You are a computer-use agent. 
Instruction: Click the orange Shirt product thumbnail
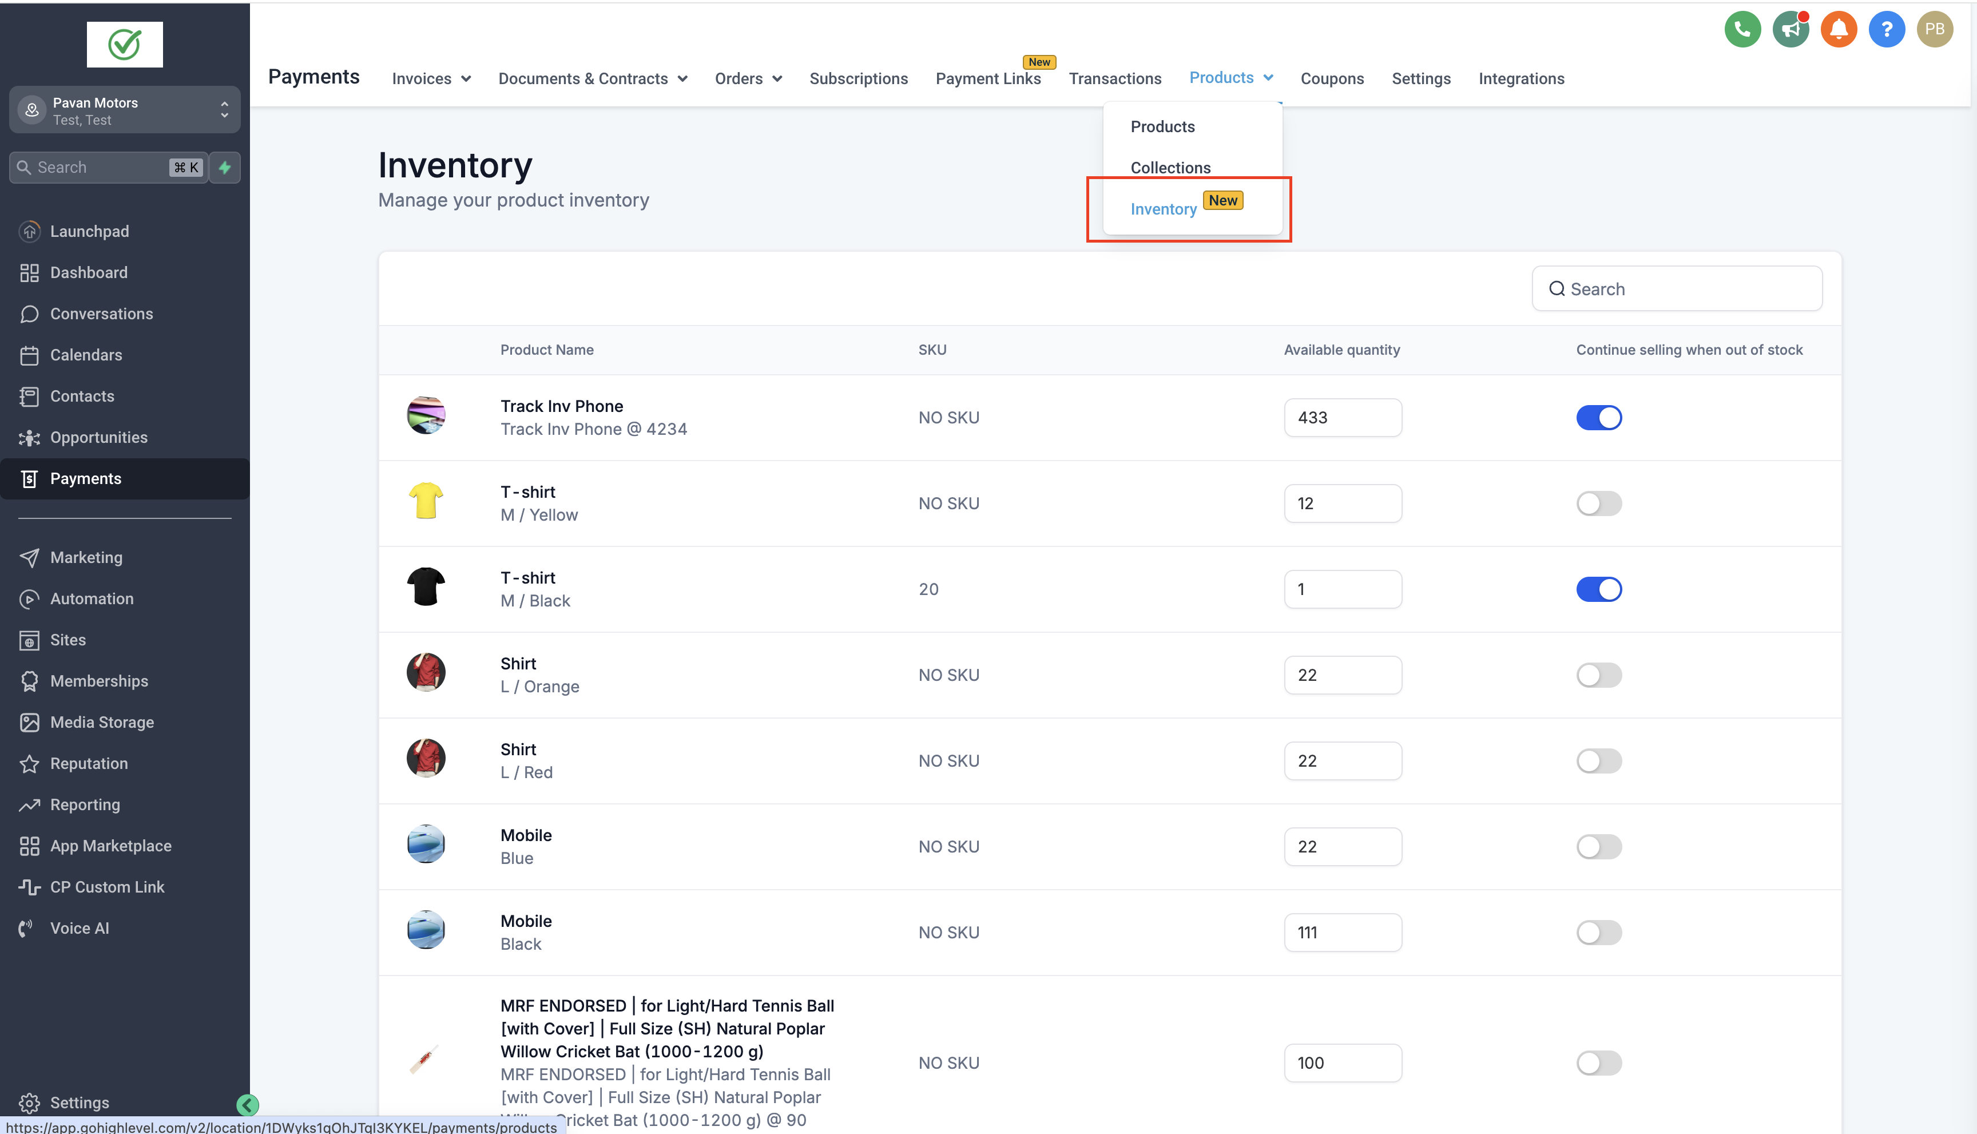(x=426, y=673)
